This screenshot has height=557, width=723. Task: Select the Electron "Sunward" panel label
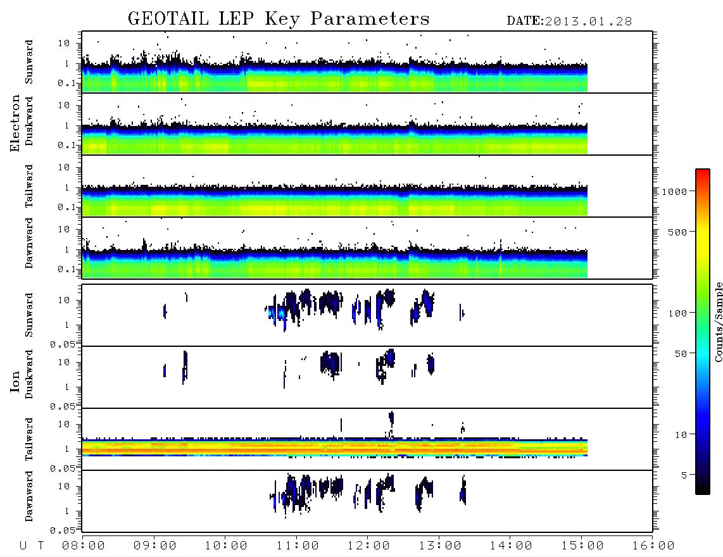pyautogui.click(x=29, y=62)
